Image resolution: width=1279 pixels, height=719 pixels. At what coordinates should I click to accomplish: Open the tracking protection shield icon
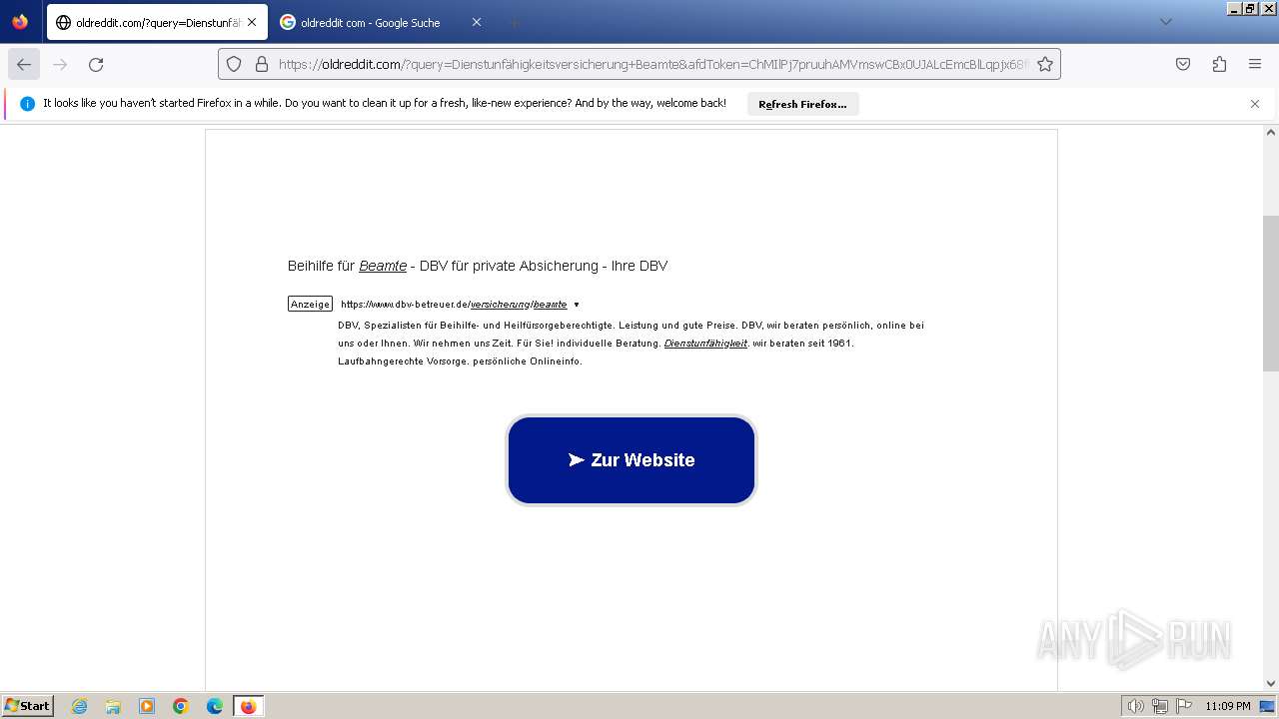234,64
